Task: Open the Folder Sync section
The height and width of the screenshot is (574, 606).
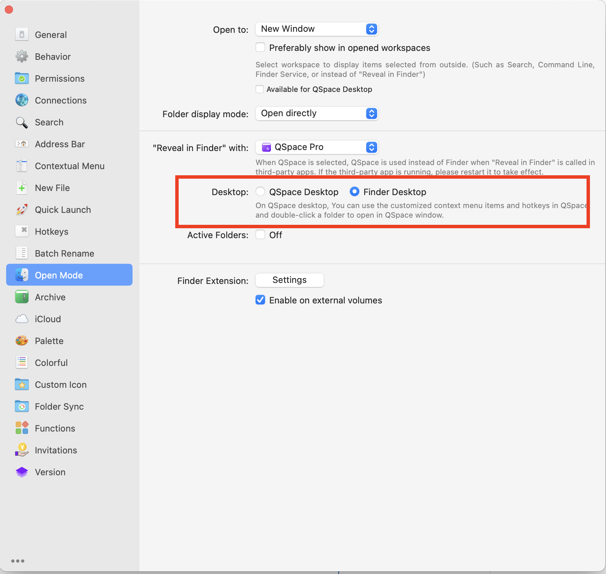Action: 69,406
